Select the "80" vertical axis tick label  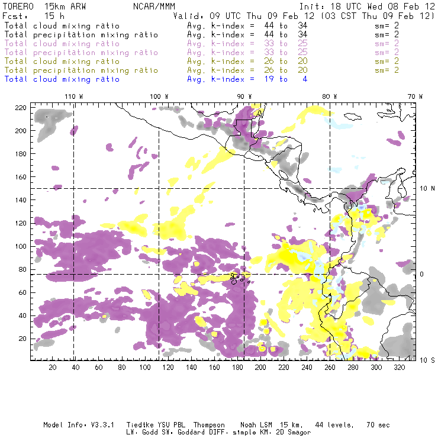(x=22, y=269)
